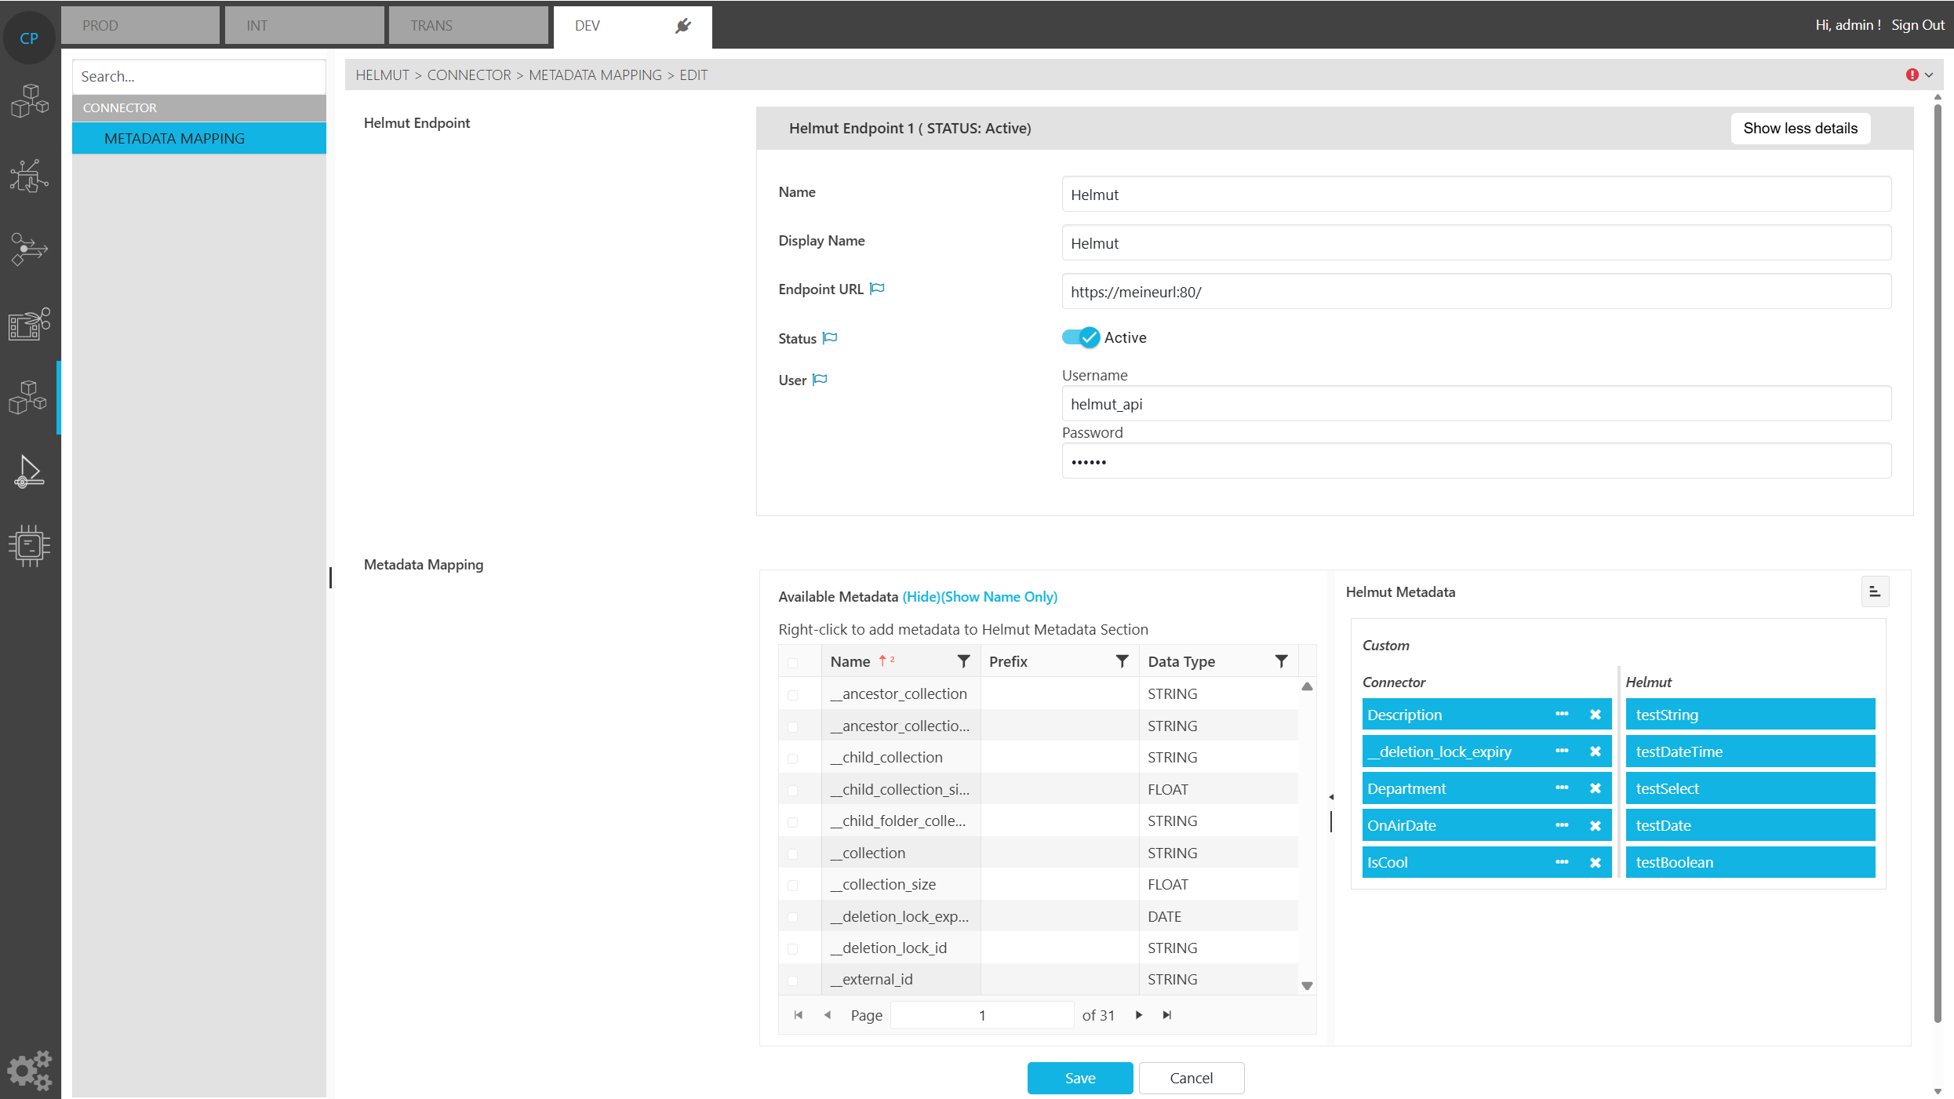The height and width of the screenshot is (1099, 1954).
Task: Click the Save button
Action: click(x=1079, y=1078)
